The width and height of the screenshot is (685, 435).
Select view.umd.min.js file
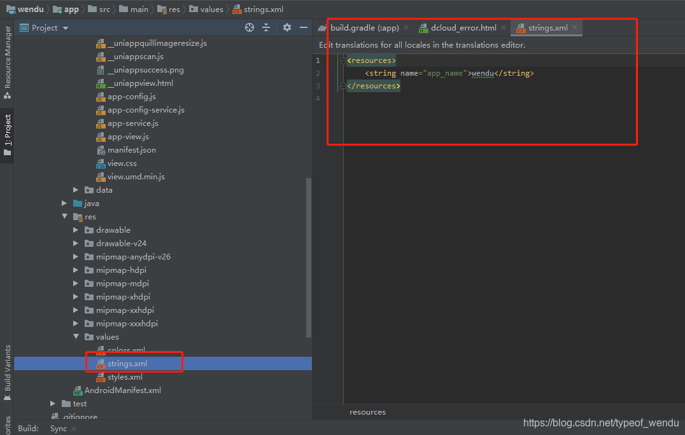coord(130,177)
